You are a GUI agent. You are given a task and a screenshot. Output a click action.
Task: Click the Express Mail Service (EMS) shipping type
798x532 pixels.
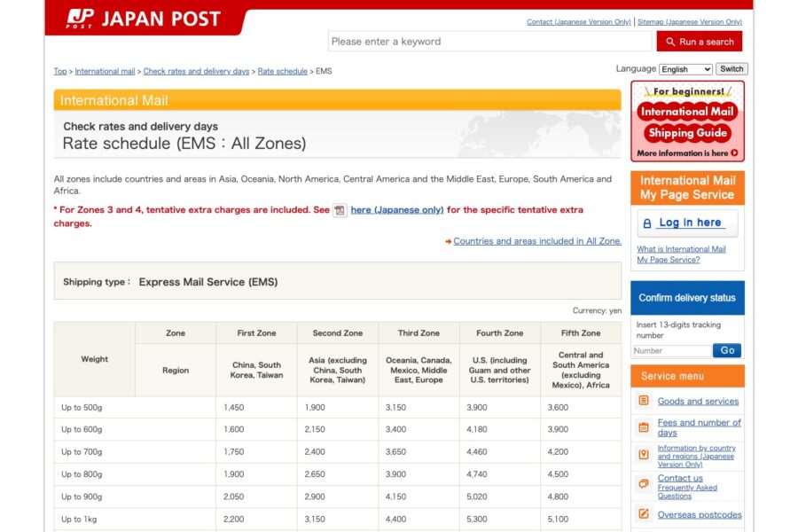pos(208,282)
